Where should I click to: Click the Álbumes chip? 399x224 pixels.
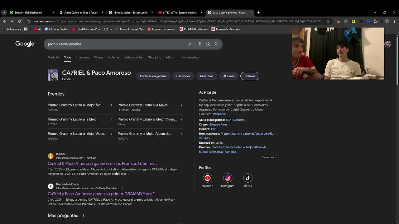pyautogui.click(x=229, y=76)
